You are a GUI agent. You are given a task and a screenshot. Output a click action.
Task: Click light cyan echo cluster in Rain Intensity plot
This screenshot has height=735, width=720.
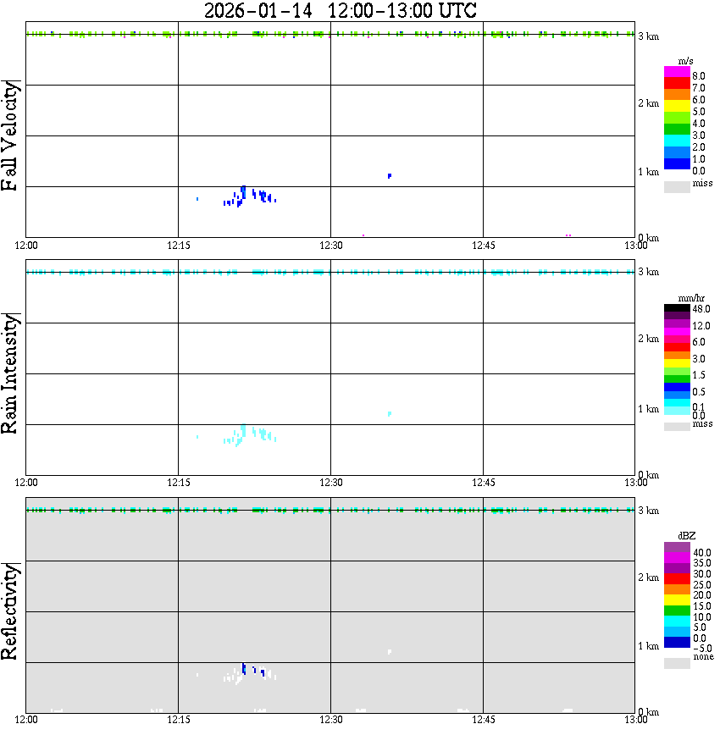click(248, 435)
